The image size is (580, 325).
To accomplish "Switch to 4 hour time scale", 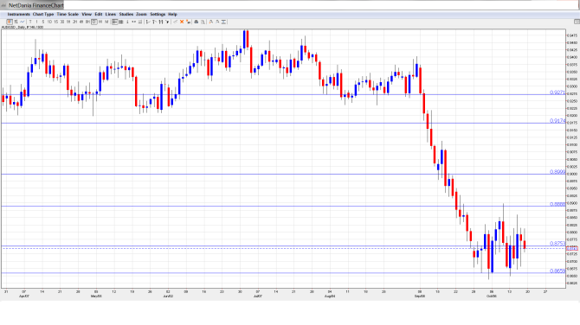I will (x=81, y=22).
